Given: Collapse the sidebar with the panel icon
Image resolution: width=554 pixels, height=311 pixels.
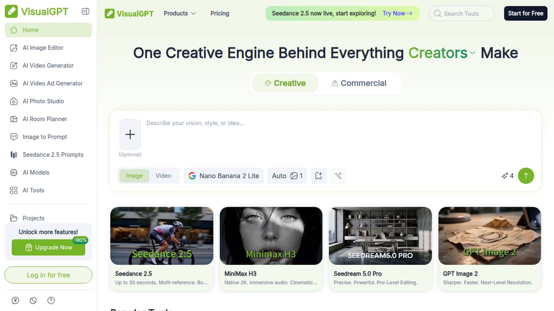Looking at the screenshot, I should [x=85, y=12].
